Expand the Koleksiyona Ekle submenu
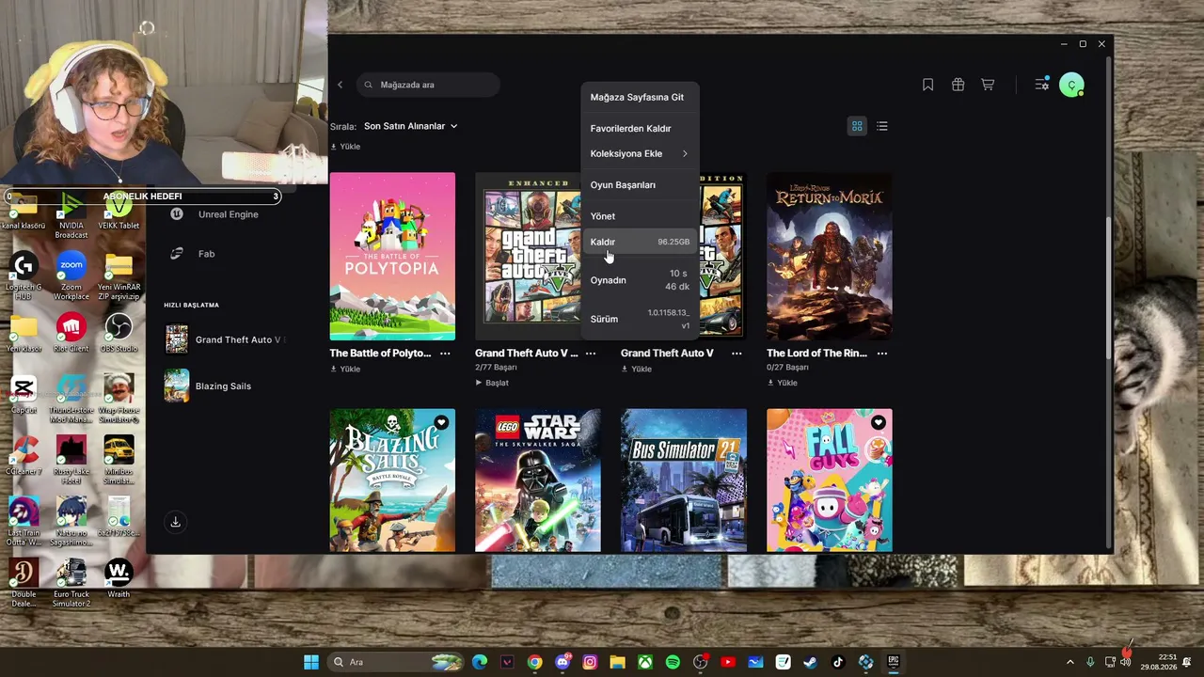 tap(640, 153)
